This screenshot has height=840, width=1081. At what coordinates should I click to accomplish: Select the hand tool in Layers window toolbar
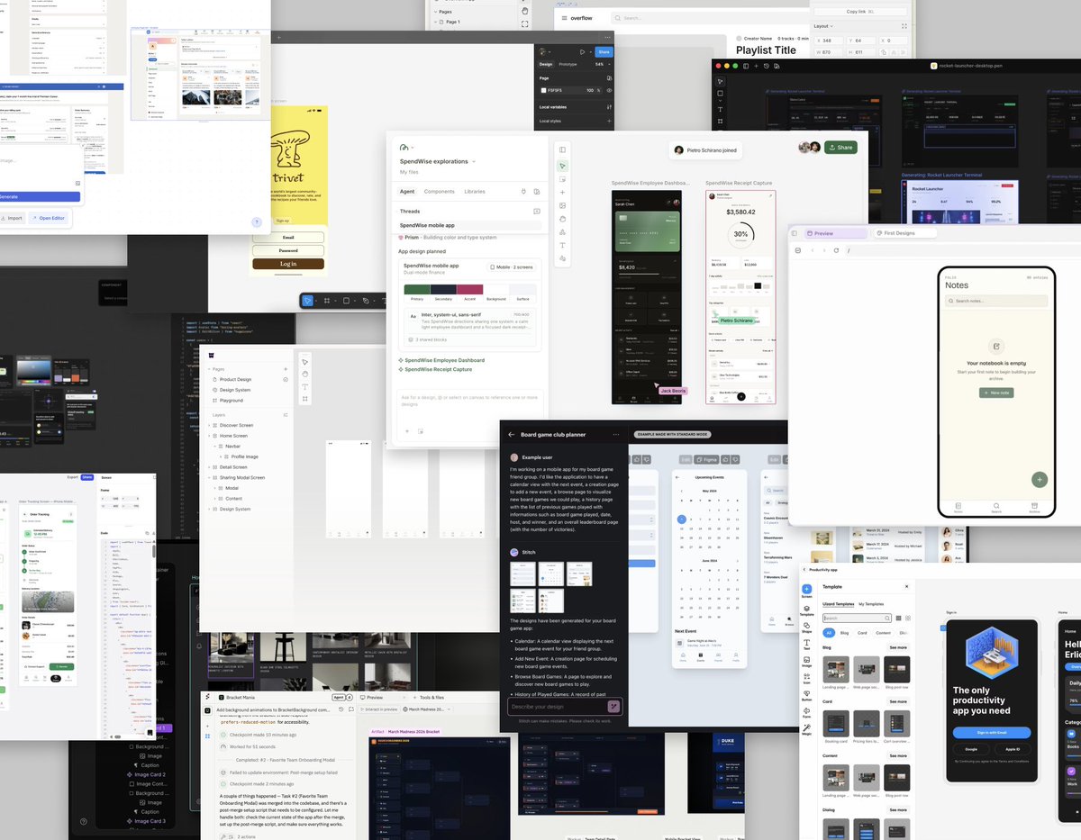(305, 374)
